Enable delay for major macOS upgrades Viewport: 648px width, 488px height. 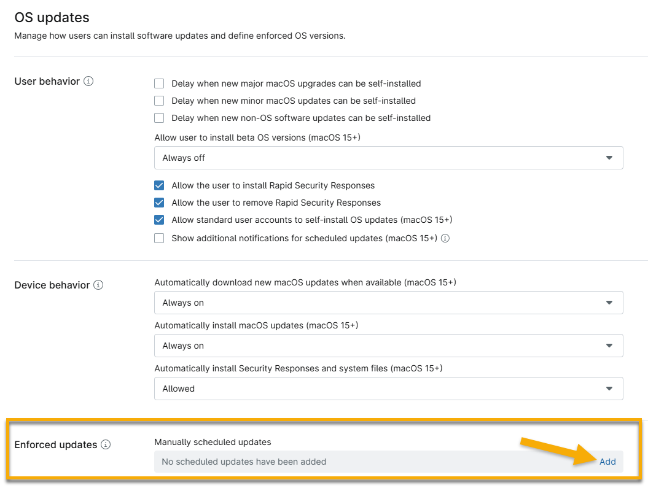(159, 83)
